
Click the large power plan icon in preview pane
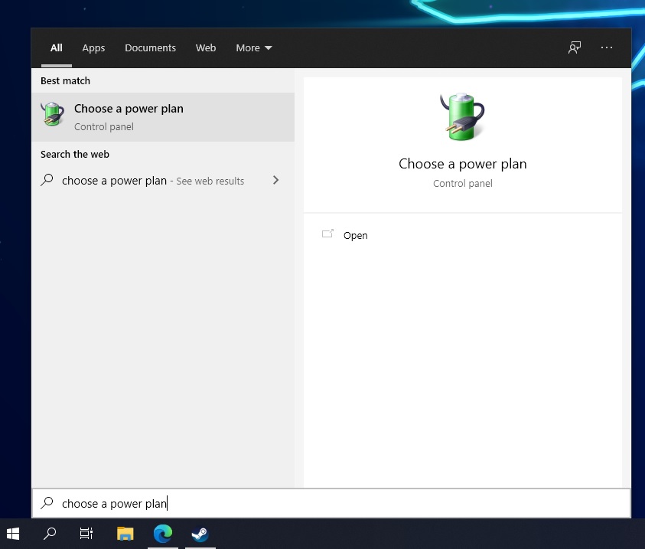pyautogui.click(x=462, y=117)
